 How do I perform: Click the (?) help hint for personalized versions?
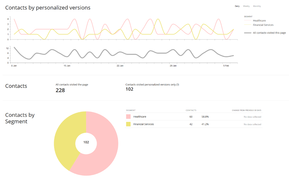click(x=177, y=85)
